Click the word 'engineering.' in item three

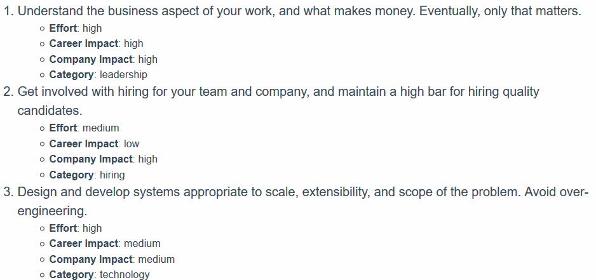coord(53,211)
